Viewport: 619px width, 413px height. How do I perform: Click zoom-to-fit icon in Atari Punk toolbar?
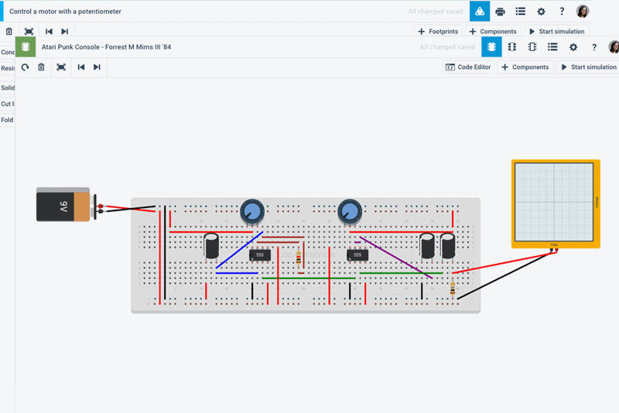pyautogui.click(x=61, y=67)
